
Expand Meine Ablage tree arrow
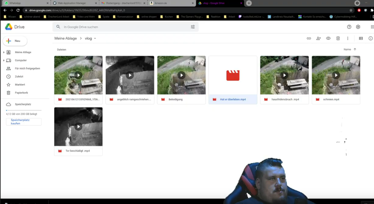[x=3, y=52]
